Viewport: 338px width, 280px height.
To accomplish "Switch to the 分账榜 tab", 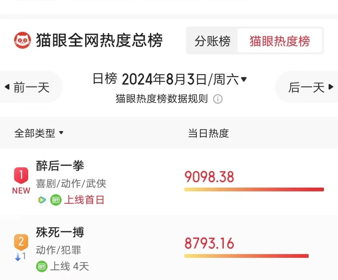I will point(212,41).
